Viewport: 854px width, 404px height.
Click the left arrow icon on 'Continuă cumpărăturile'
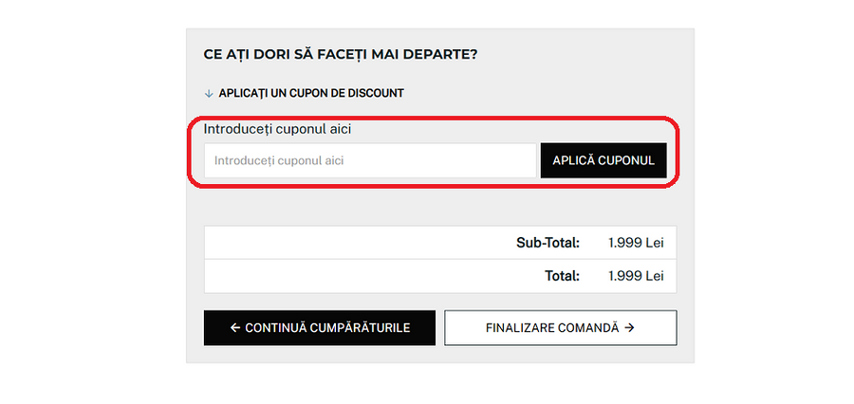pos(235,328)
